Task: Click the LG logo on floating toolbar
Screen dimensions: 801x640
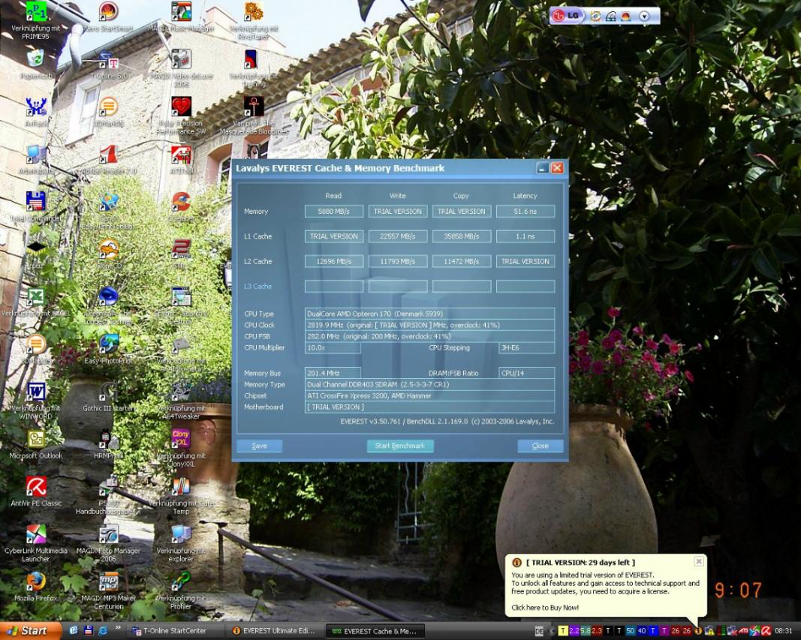Action: (567, 16)
